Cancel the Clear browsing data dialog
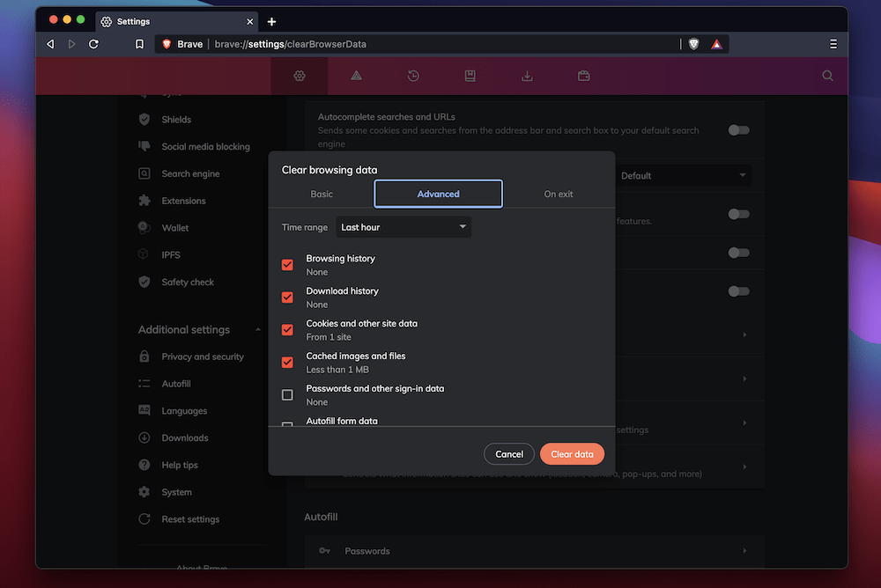Image resolution: width=881 pixels, height=588 pixels. click(x=508, y=453)
